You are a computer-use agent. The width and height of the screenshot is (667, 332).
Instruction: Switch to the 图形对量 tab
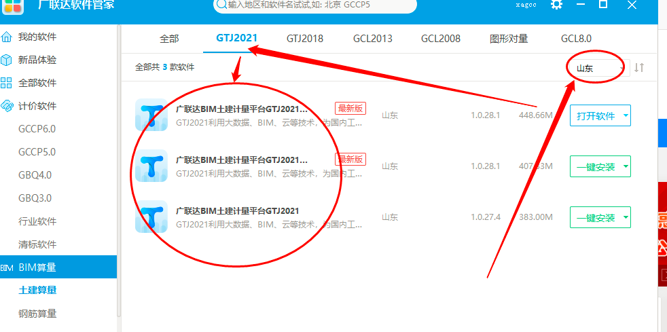point(509,39)
